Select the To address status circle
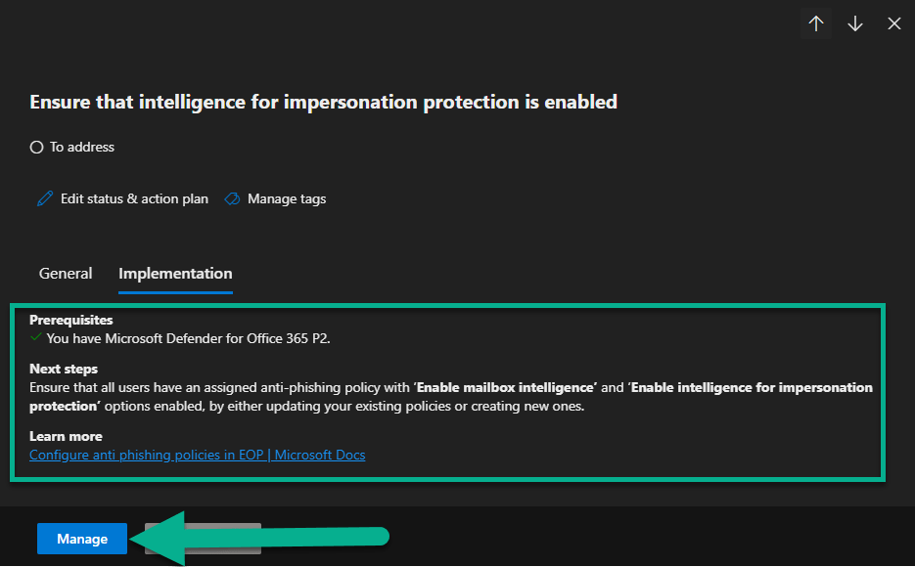Viewport: 915px width, 567px height. pos(36,148)
